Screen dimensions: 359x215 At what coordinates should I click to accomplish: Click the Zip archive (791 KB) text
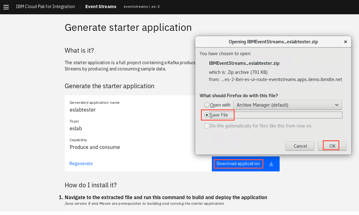tap(247, 72)
